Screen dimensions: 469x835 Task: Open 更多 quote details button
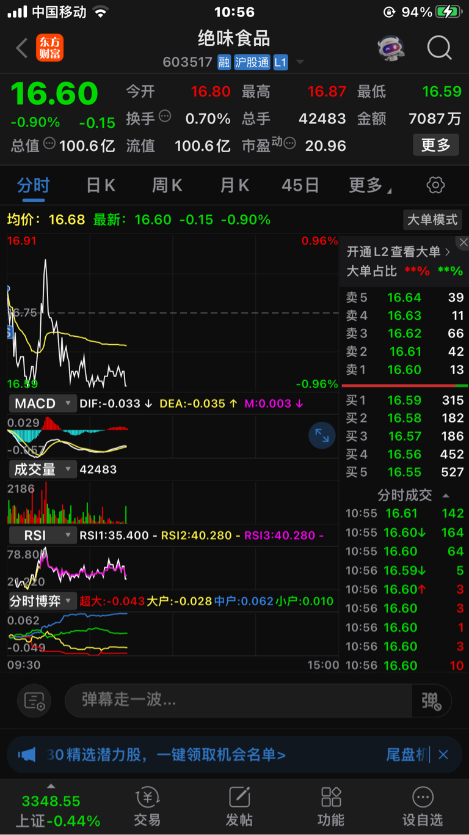pyautogui.click(x=436, y=145)
